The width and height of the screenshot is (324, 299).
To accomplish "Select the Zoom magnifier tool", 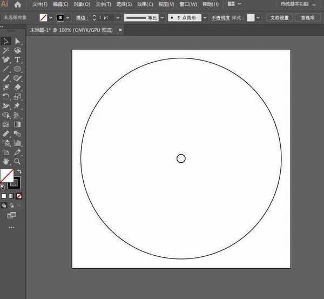I will tap(17, 161).
